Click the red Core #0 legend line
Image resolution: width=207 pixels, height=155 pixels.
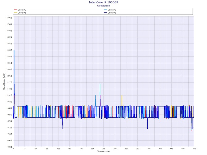click(15, 10)
